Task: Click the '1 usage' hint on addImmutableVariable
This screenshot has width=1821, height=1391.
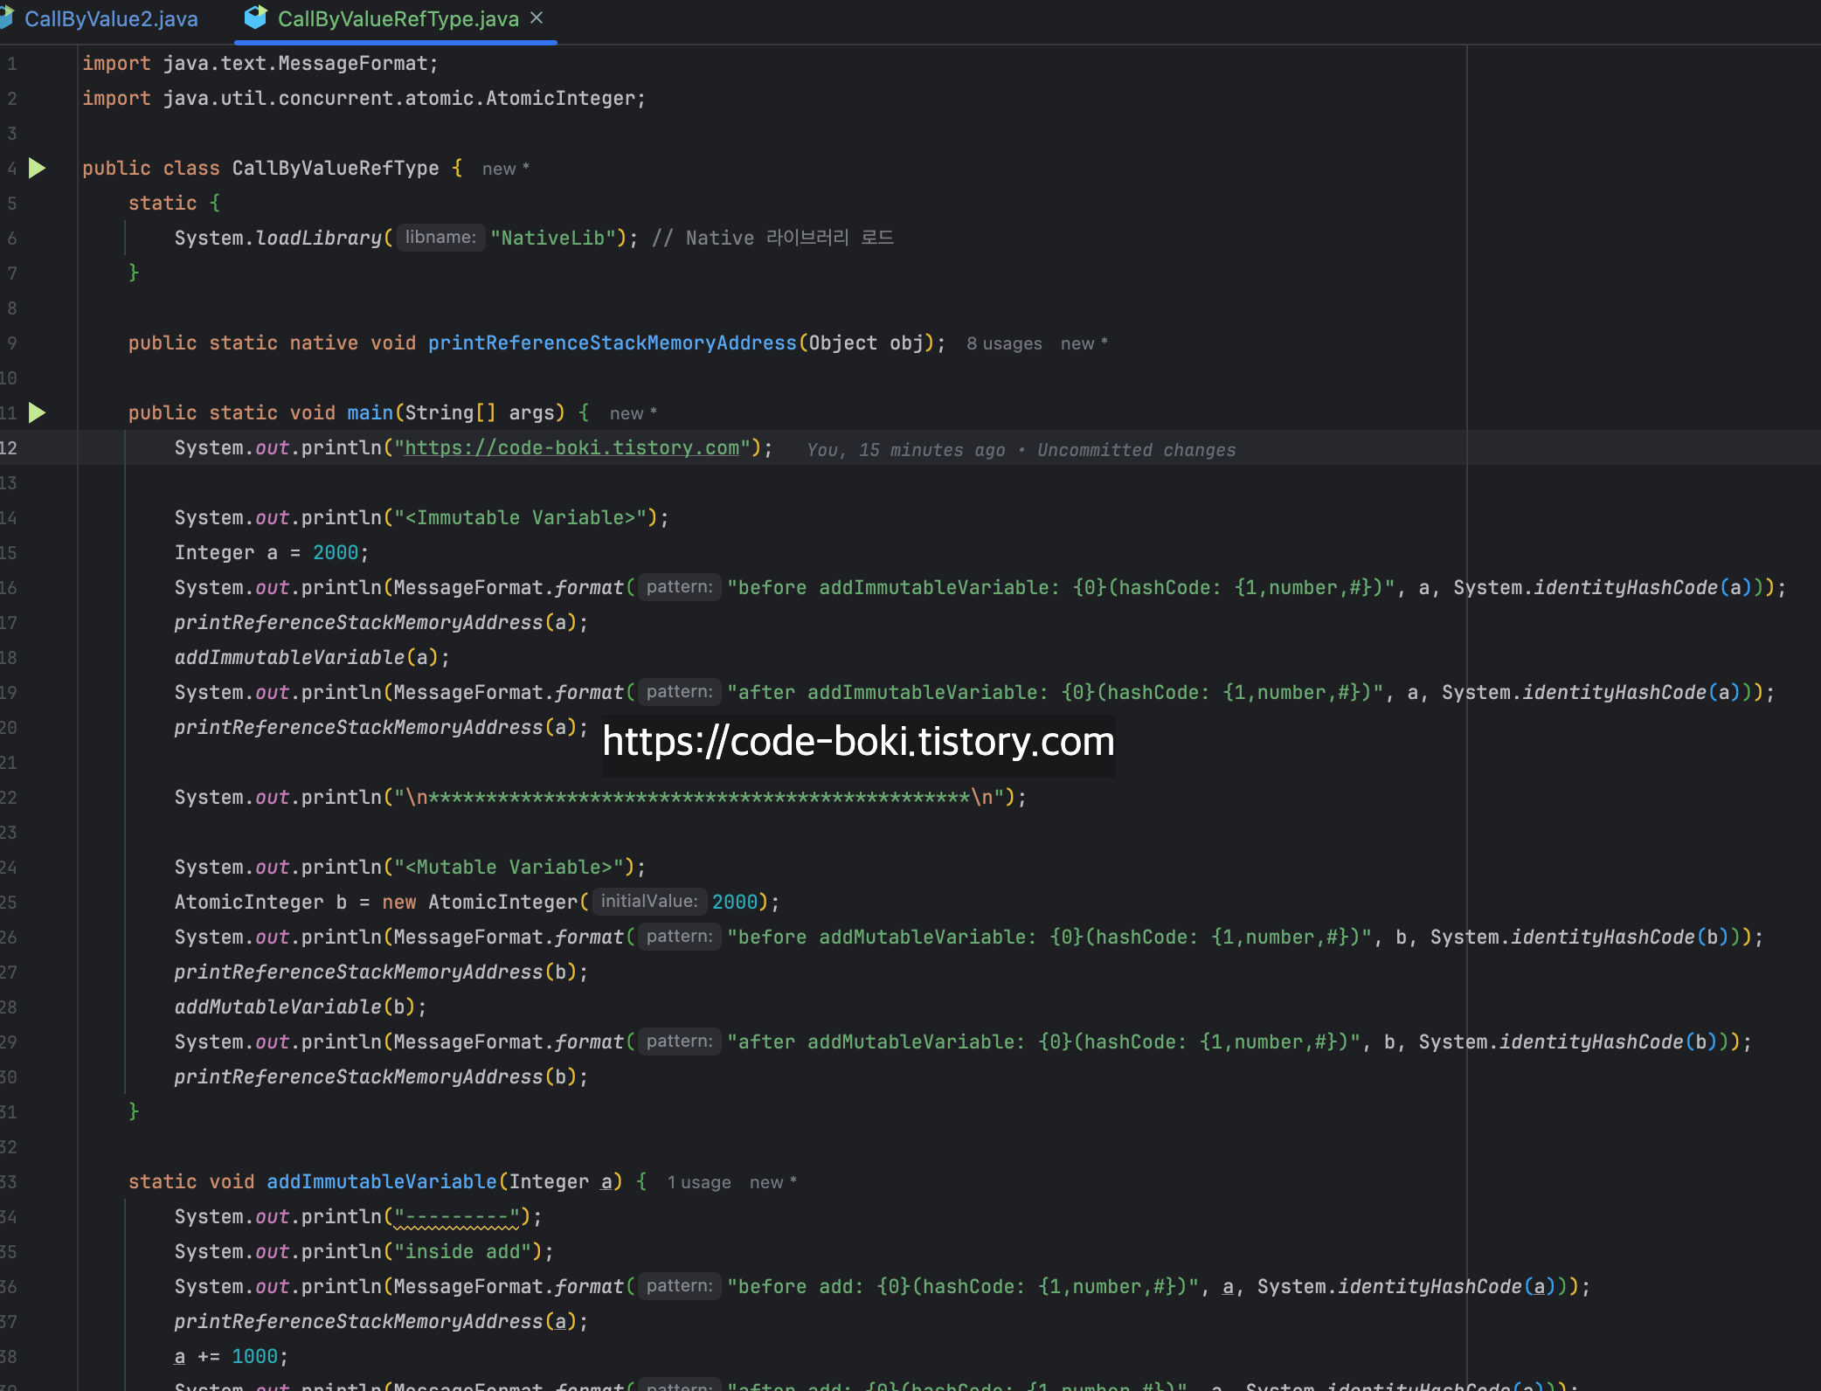Action: coord(699,1182)
